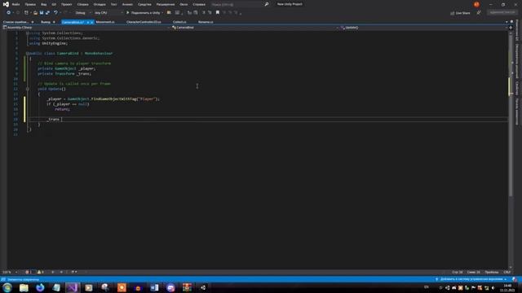Click the Open File folder icon
Screen dimensions: 522x293
pos(35,13)
